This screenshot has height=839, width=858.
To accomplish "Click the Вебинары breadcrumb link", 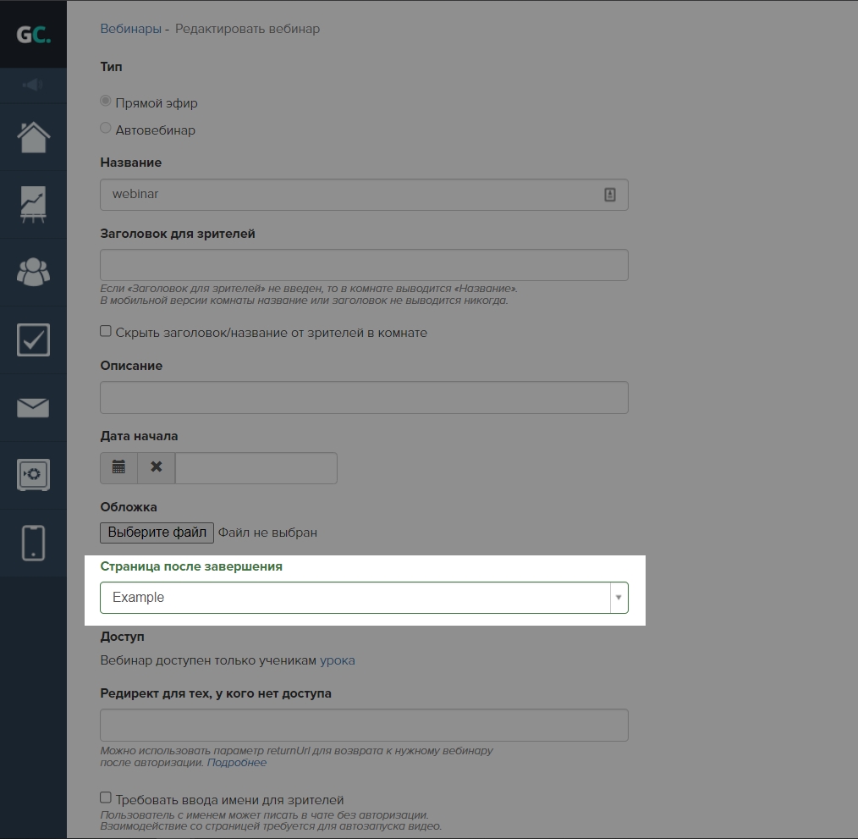I will pos(130,29).
